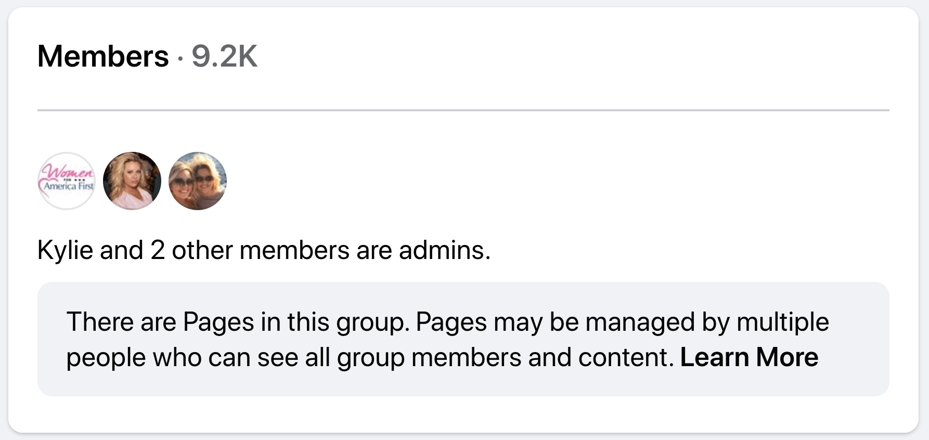Click 'people who can see all group' text
Screen dimensions: 929x440
(236, 357)
